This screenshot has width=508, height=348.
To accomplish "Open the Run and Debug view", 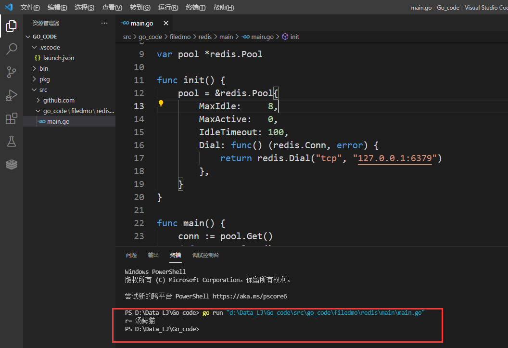I will tap(12, 95).
